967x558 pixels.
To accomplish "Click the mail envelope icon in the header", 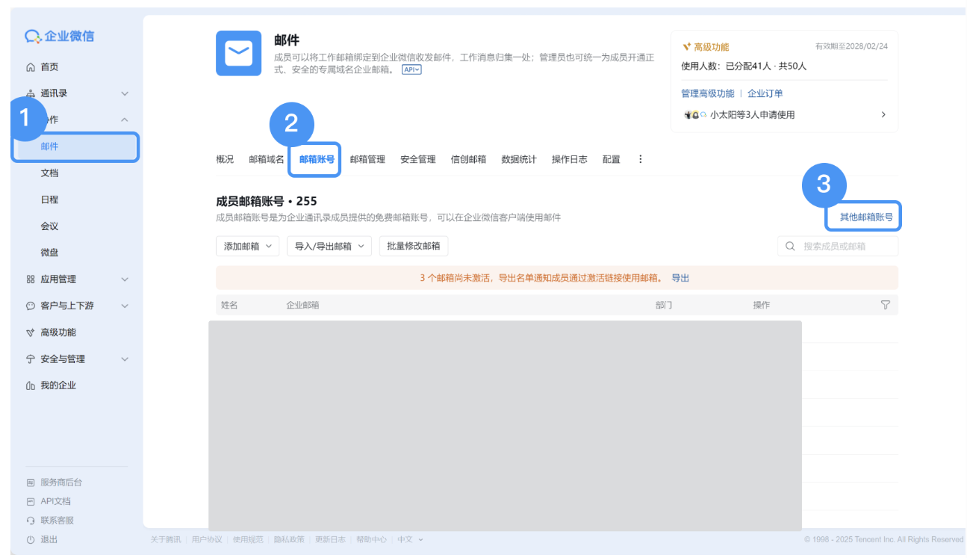I will click(x=238, y=53).
